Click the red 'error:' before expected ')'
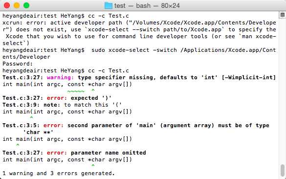The image size is (286, 179). click(x=57, y=98)
